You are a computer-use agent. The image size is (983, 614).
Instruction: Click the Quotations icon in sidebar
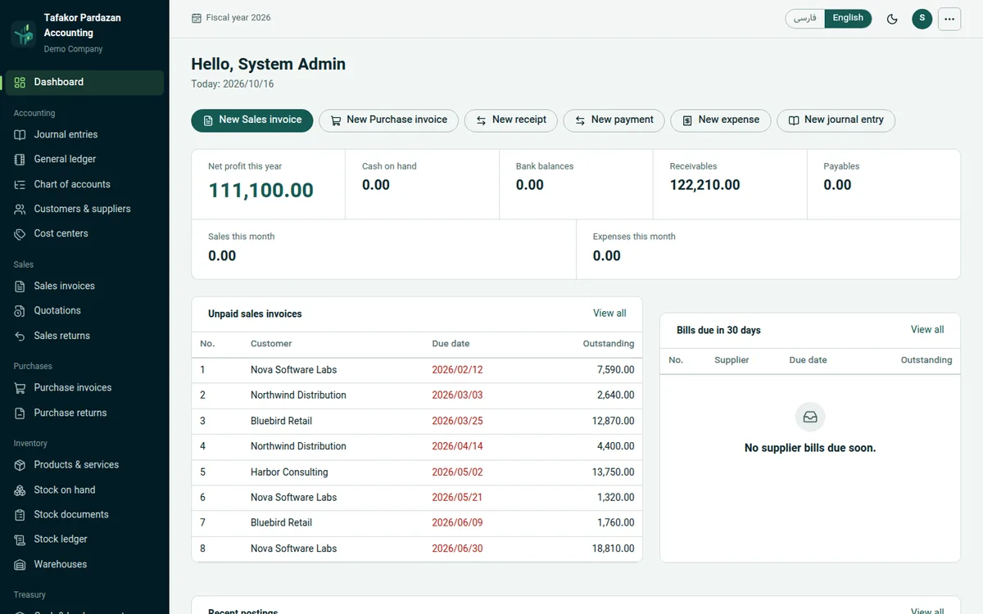coord(20,311)
